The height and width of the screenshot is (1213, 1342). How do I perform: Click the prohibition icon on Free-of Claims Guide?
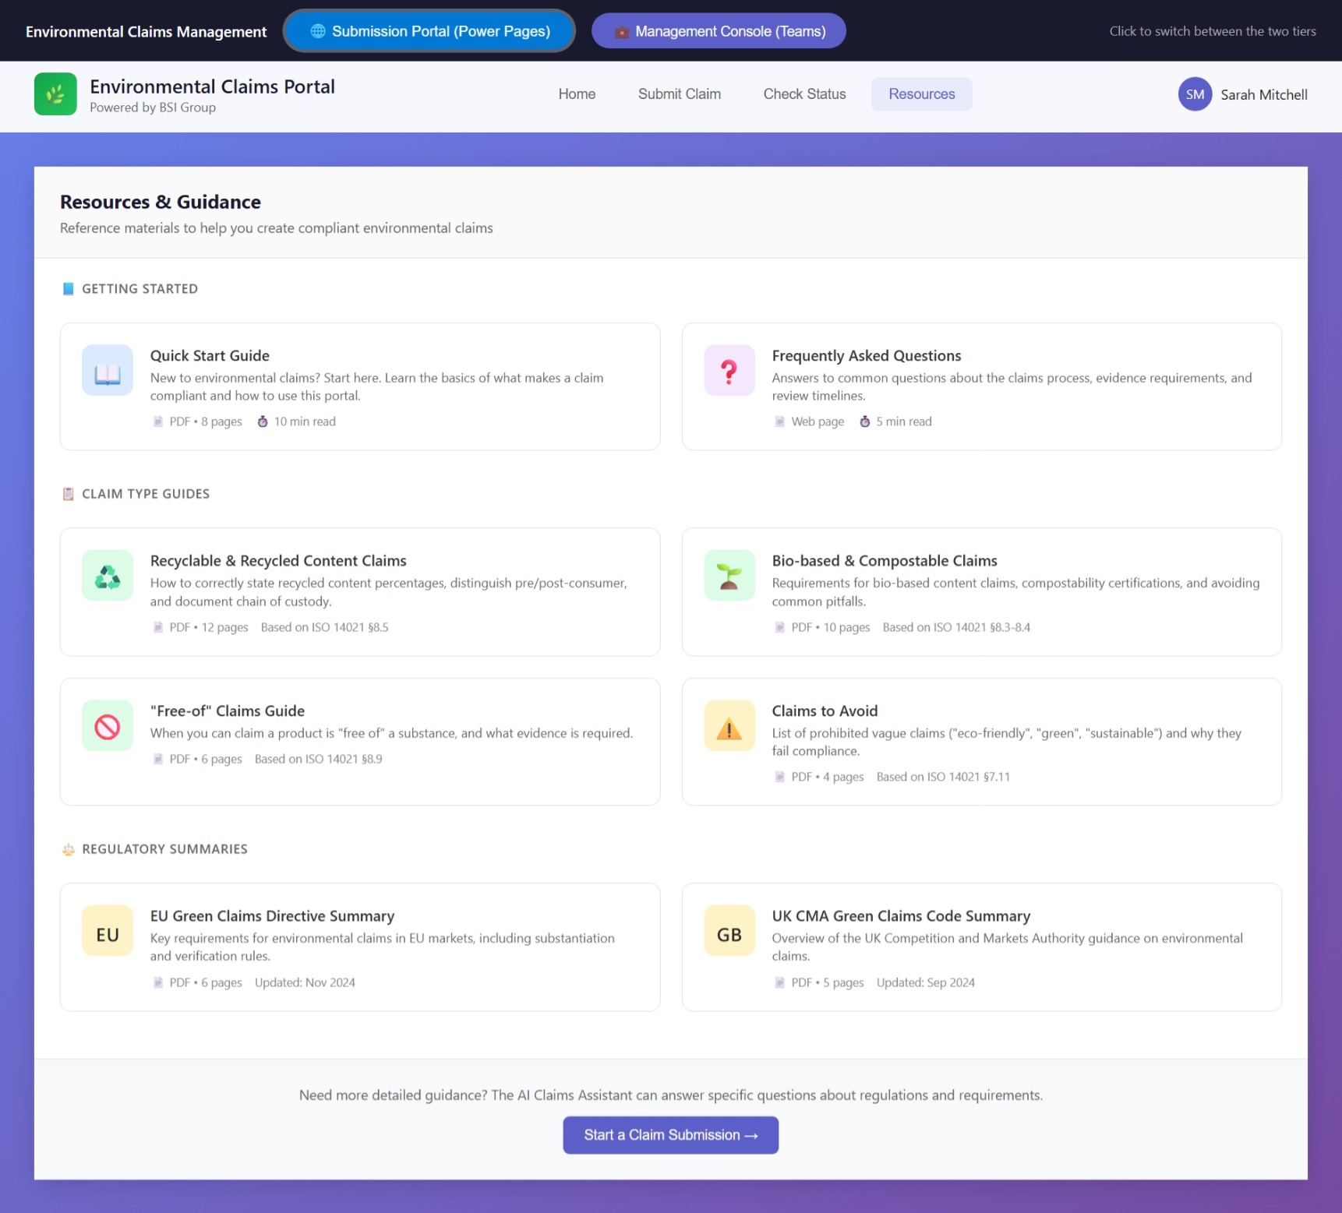pyautogui.click(x=107, y=725)
